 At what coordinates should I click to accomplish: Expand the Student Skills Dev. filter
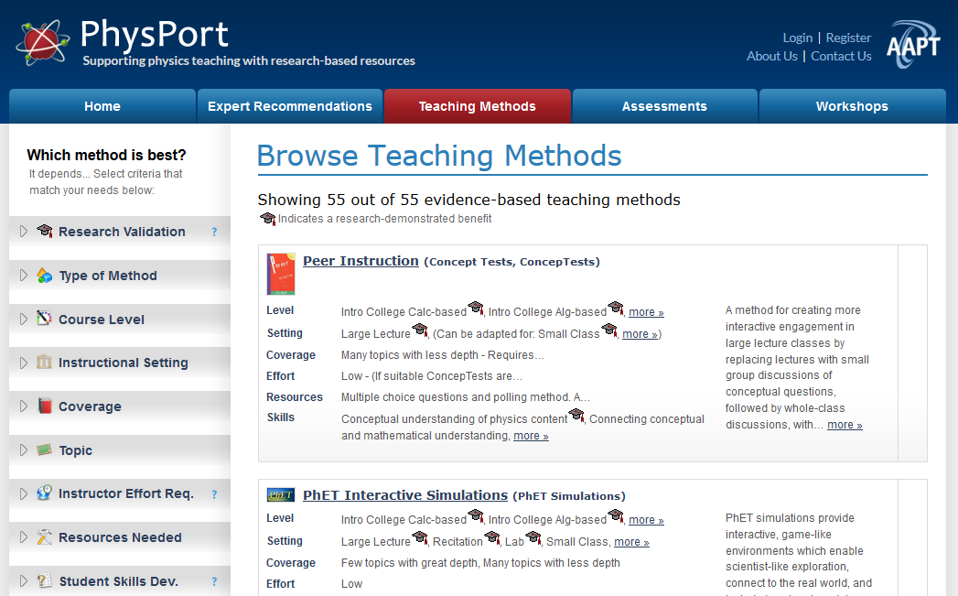coord(24,581)
